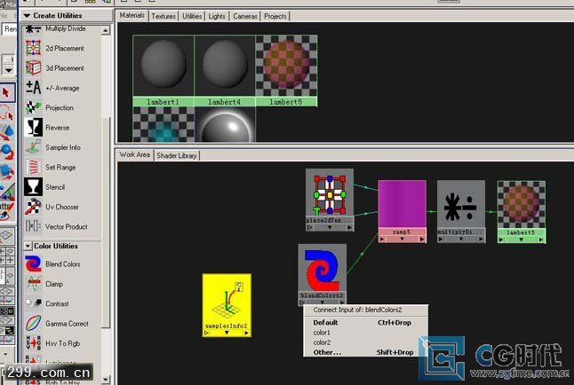Switch to the Work Area tab

[x=135, y=154]
